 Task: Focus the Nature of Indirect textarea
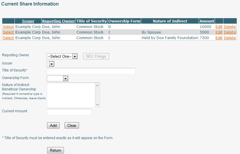pyautogui.click(x=71, y=95)
